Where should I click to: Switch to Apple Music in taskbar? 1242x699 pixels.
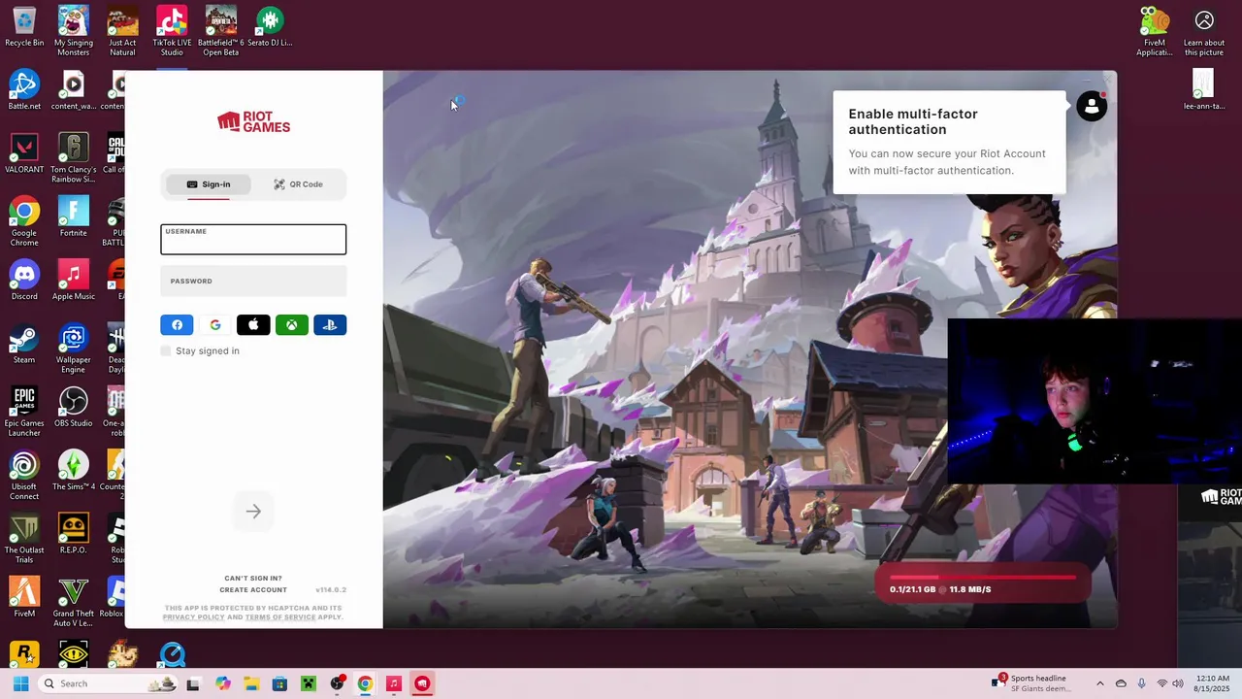pyautogui.click(x=394, y=683)
